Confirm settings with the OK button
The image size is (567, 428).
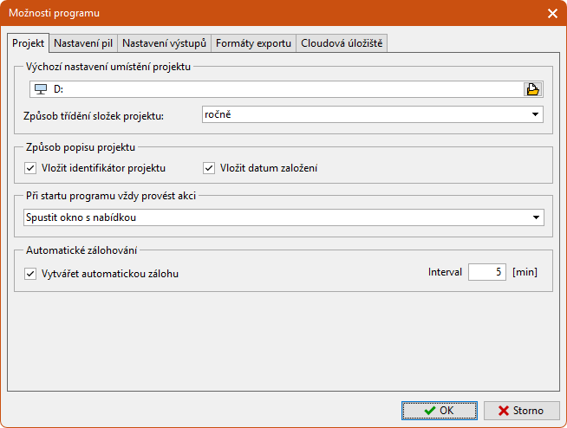[440, 411]
